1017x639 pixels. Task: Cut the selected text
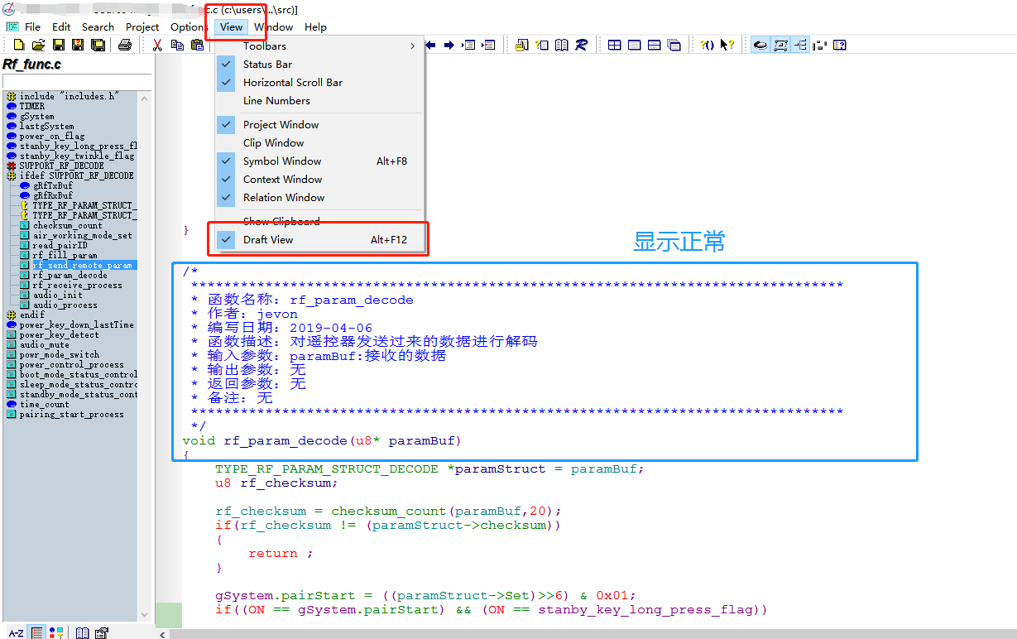click(x=156, y=45)
